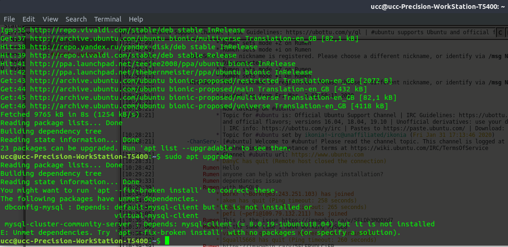The width and height of the screenshot is (508, 247).
Task: Click 'Fetched 9765 kB in 8s' line
Action: [x=70, y=114]
